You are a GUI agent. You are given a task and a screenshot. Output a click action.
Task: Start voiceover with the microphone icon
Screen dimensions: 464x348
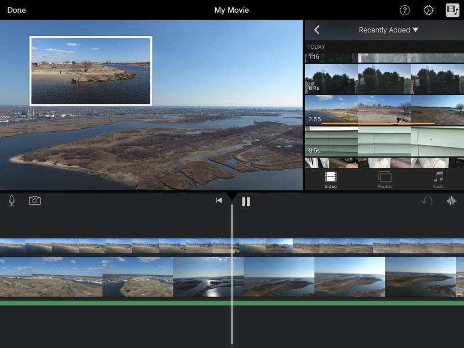tap(12, 201)
